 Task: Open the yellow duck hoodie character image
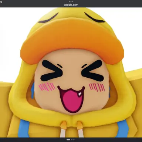(71, 72)
